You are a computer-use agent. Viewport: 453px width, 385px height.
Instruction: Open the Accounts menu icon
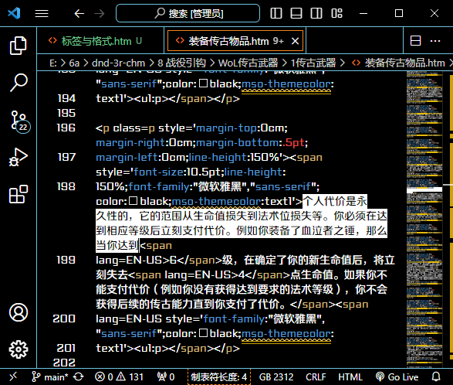tap(19, 312)
